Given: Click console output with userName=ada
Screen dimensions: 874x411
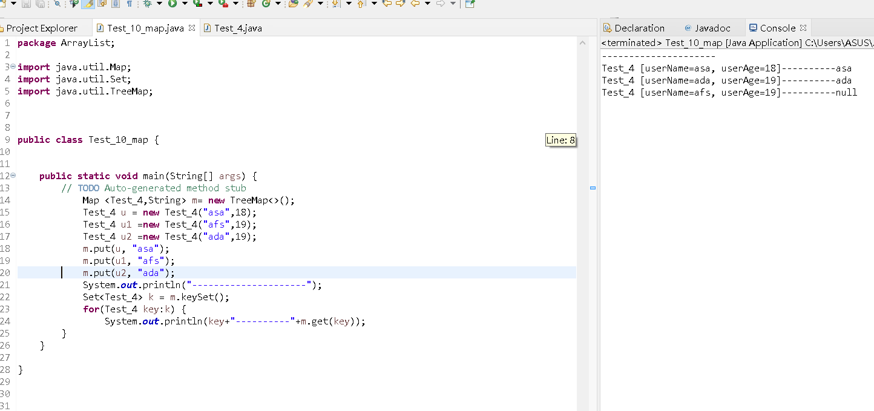Looking at the screenshot, I should point(726,81).
